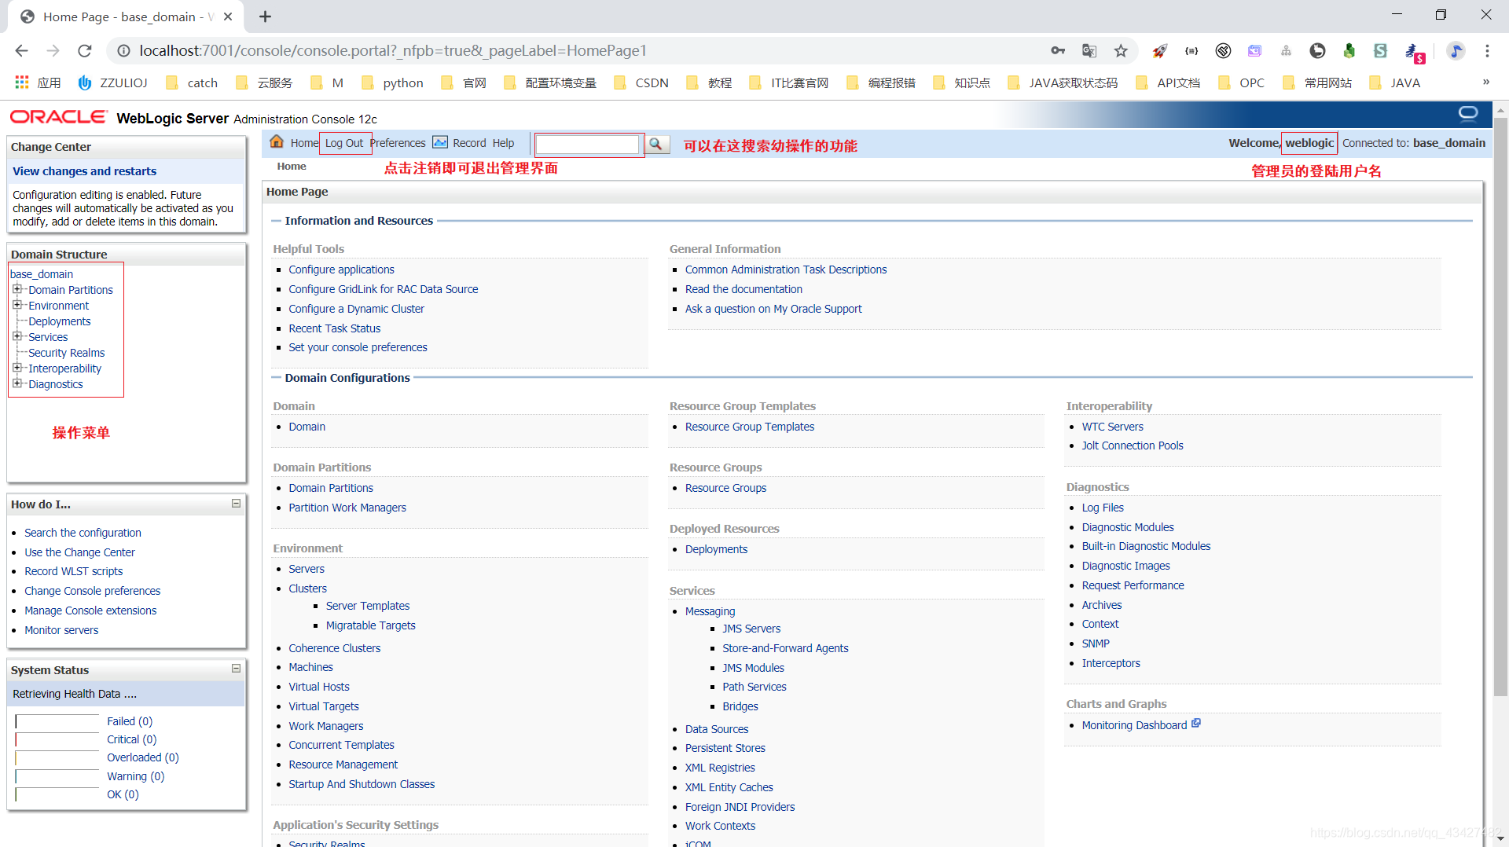
Task: Click the green S extension icon
Action: click(x=1380, y=51)
